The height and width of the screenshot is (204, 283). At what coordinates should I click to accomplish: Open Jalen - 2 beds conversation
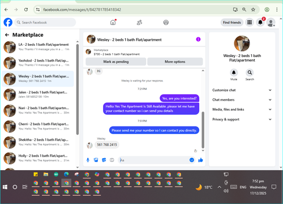tap(38, 94)
